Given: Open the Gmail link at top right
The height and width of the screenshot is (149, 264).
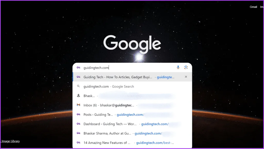Looking at the screenshot, I should [253, 7].
